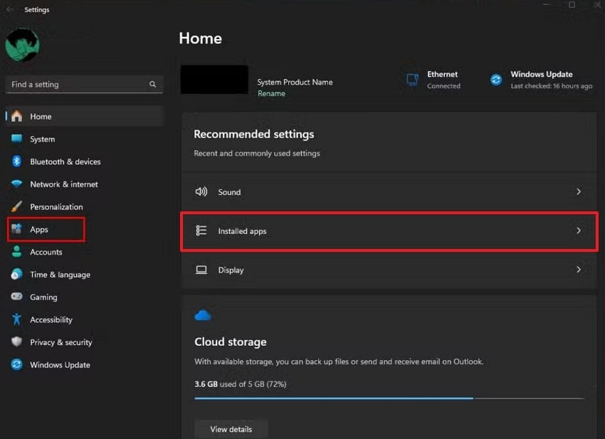
Task: Open Gaming settings page
Action: [x=85, y=297]
